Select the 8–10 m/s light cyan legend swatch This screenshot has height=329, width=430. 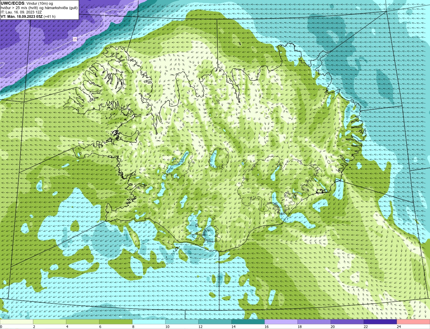pos(149,322)
